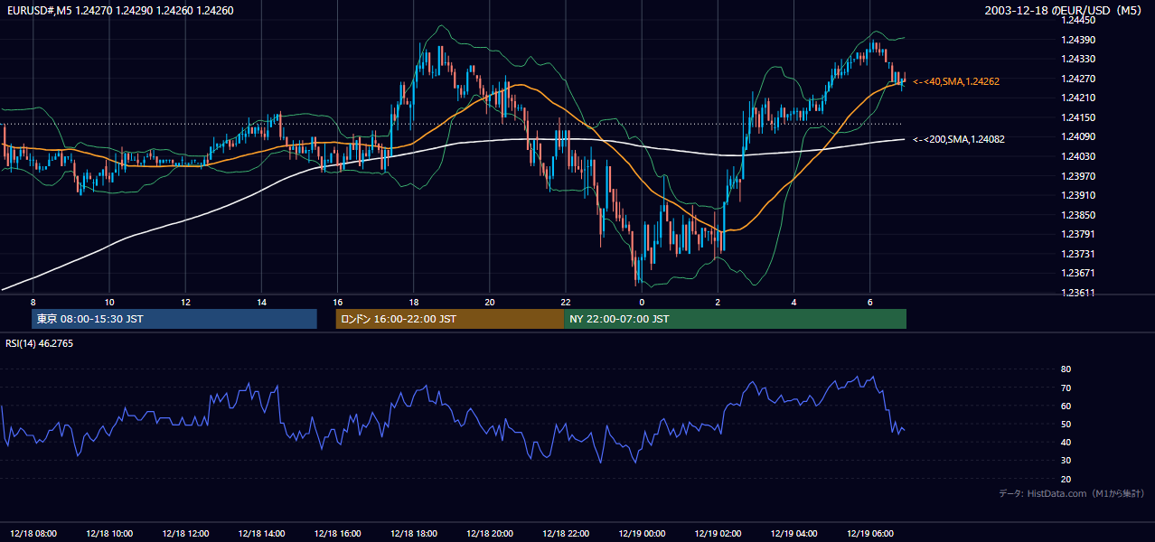1155x542 pixels.
Task: Click hour tick 12 under price chart
Action: tap(185, 302)
